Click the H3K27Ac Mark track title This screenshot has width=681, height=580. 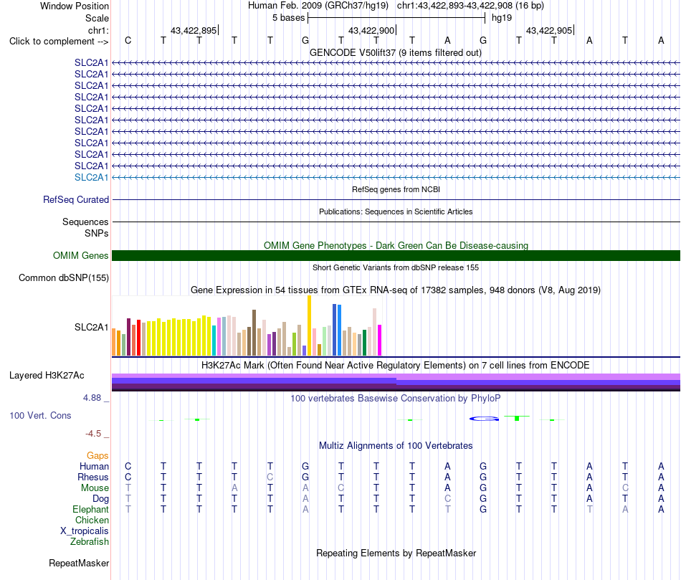coord(396,365)
